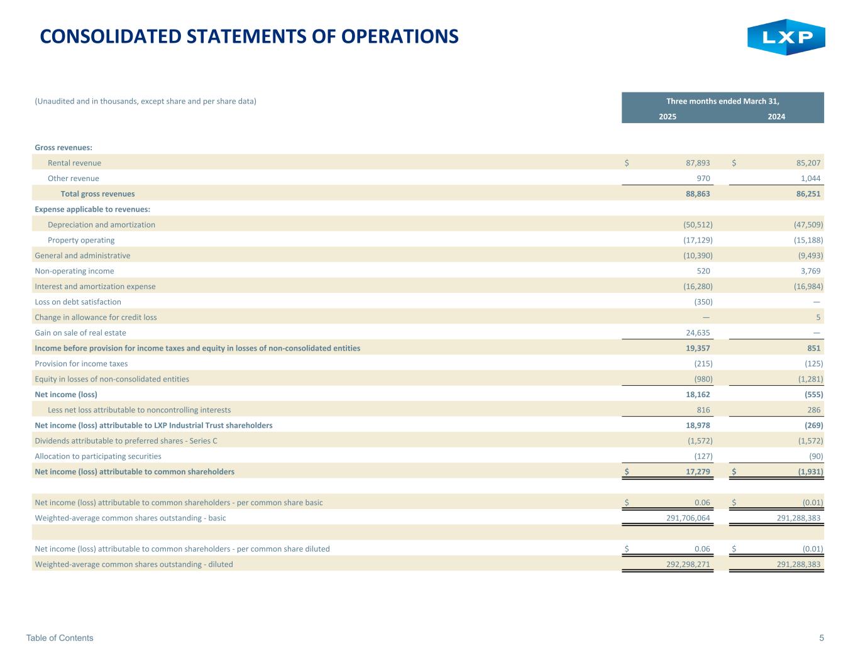Select the 2025 Gain on sale value 24,635

(698, 332)
